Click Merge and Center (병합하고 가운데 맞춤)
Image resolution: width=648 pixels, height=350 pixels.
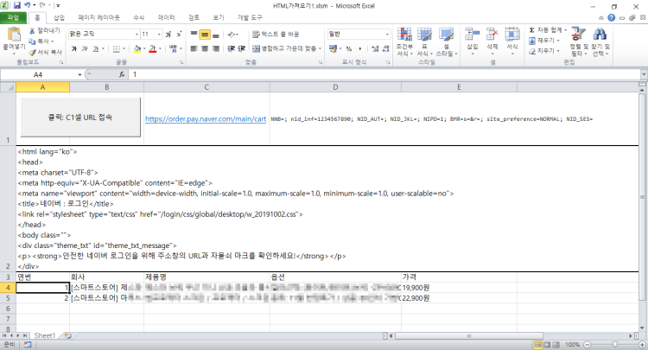click(x=287, y=48)
